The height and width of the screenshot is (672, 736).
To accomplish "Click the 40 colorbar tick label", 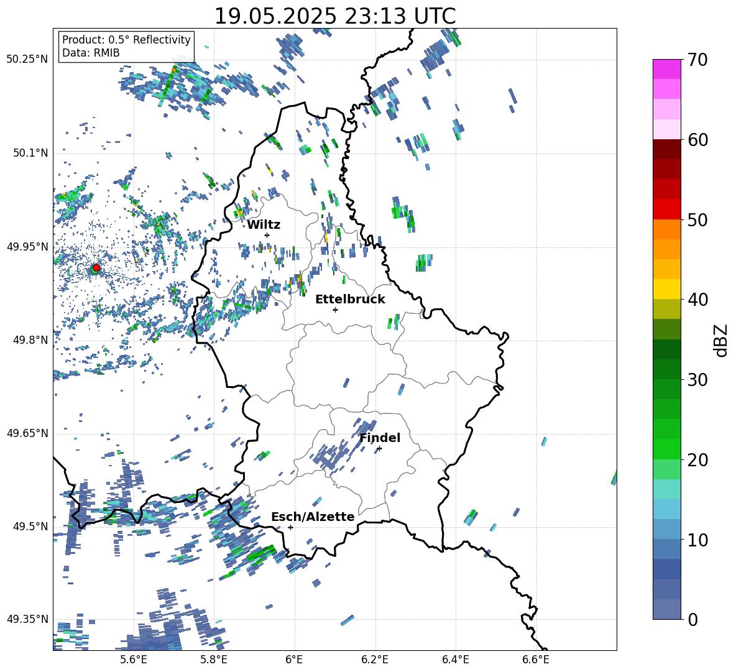I will [x=697, y=300].
